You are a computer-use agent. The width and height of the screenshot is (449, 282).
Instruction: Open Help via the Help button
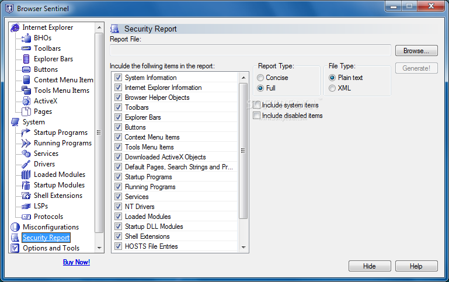tap(416, 266)
